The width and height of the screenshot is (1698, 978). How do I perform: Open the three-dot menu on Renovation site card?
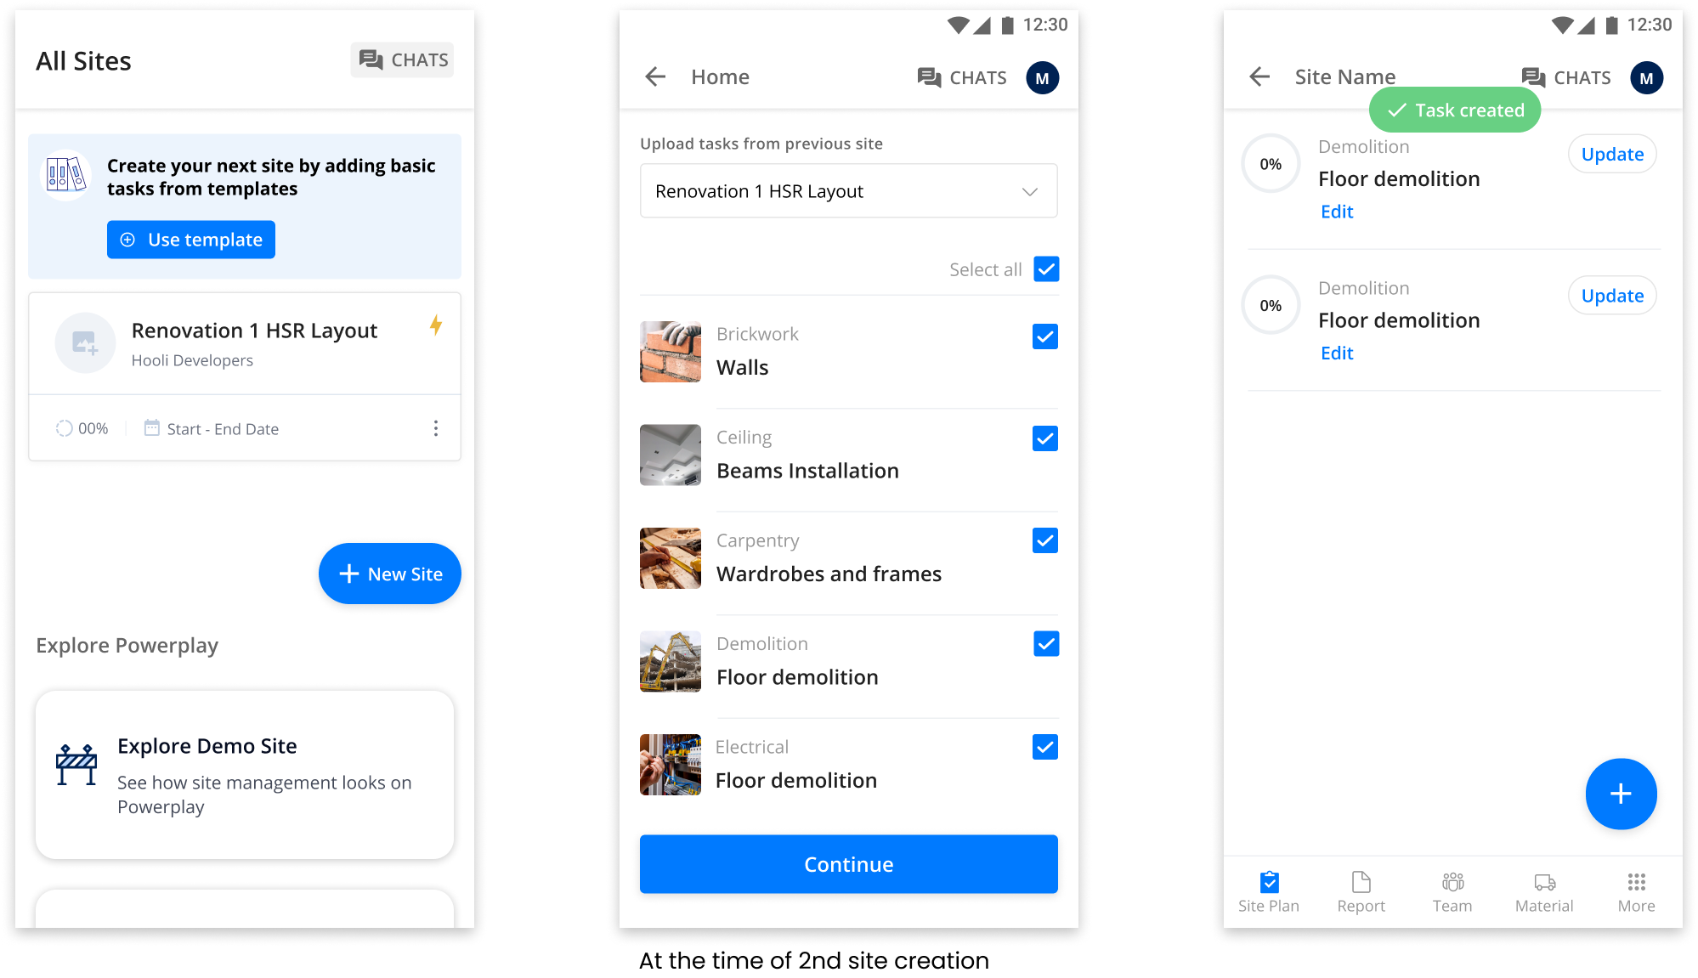click(x=436, y=428)
